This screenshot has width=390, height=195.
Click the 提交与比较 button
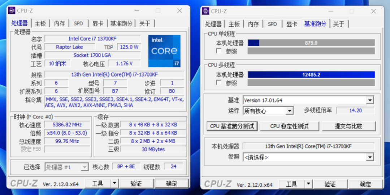tap(349, 126)
